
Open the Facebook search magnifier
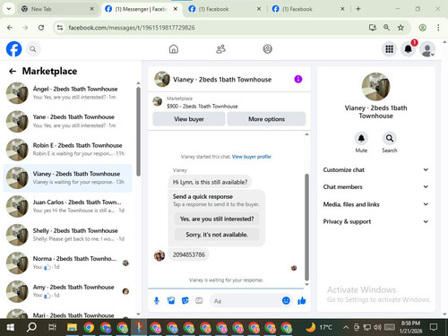pos(33,49)
